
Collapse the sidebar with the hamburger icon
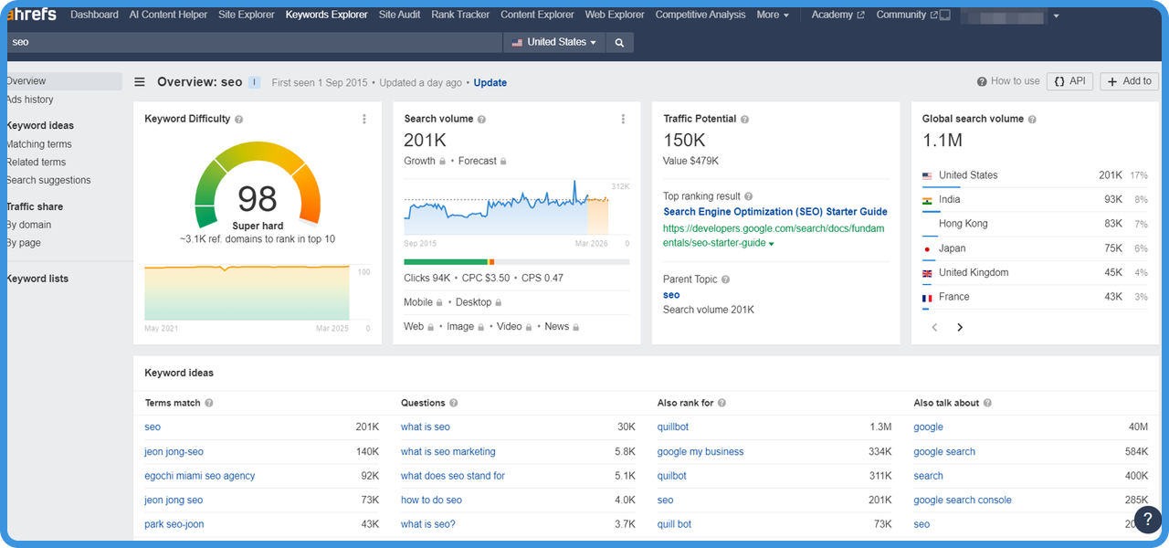coord(139,81)
